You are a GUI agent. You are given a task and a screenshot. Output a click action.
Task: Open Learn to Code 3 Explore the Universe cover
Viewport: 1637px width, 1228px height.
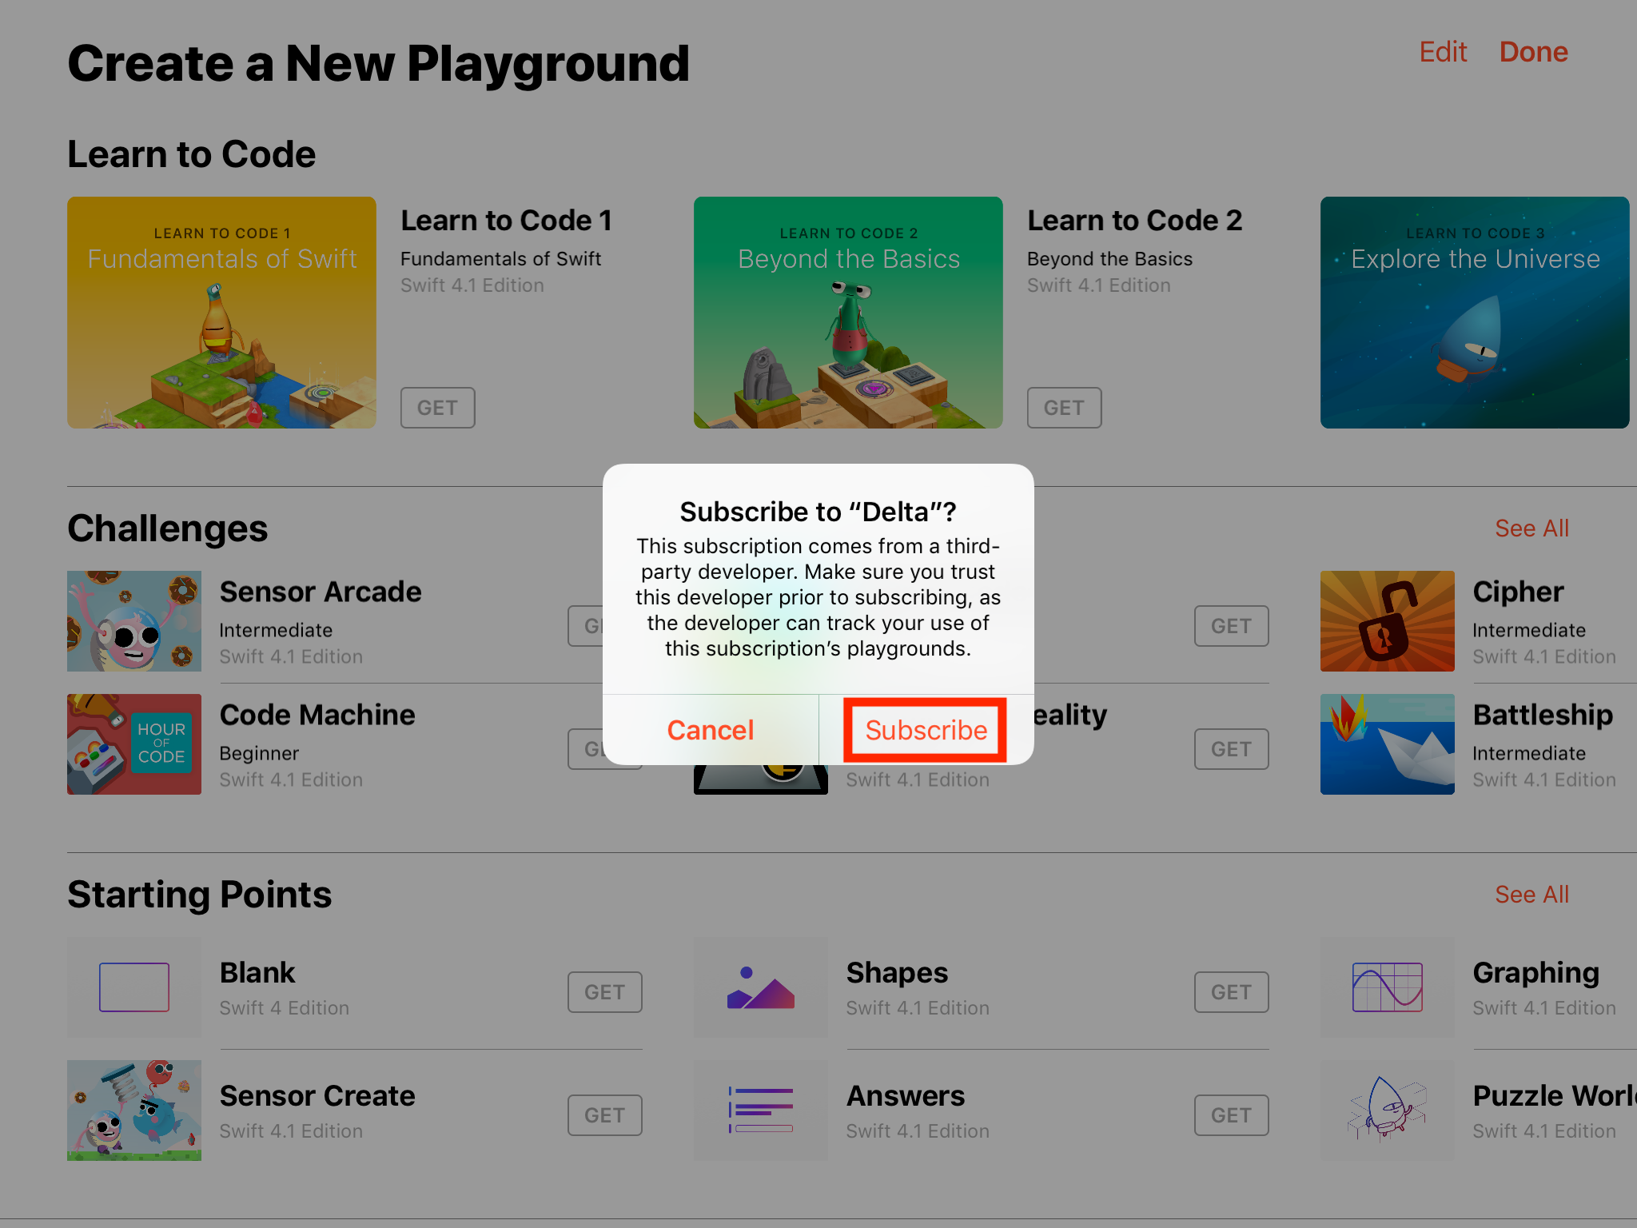click(x=1475, y=313)
